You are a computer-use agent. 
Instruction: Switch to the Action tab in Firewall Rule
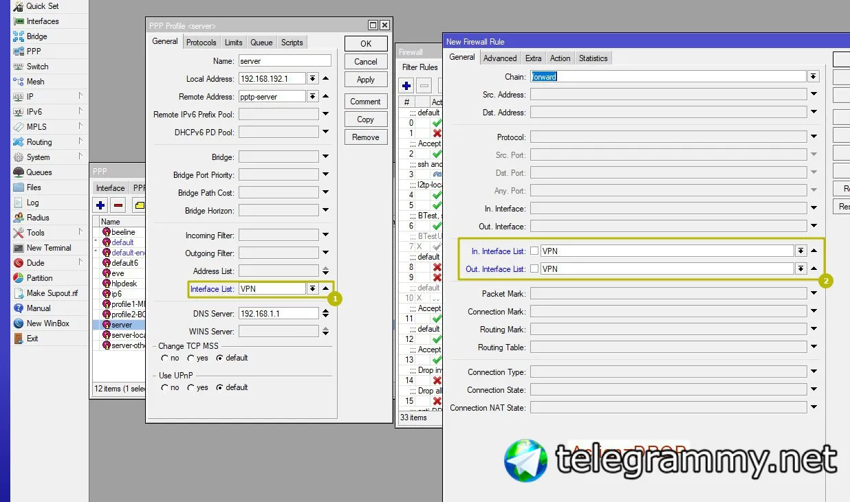(x=560, y=58)
